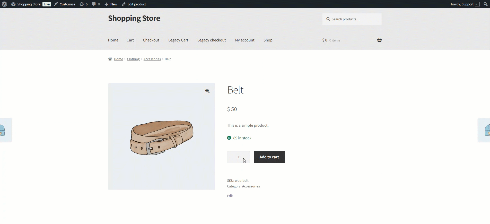This screenshot has height=224, width=490.
Task: Open the New content menu
Action: 111,4
